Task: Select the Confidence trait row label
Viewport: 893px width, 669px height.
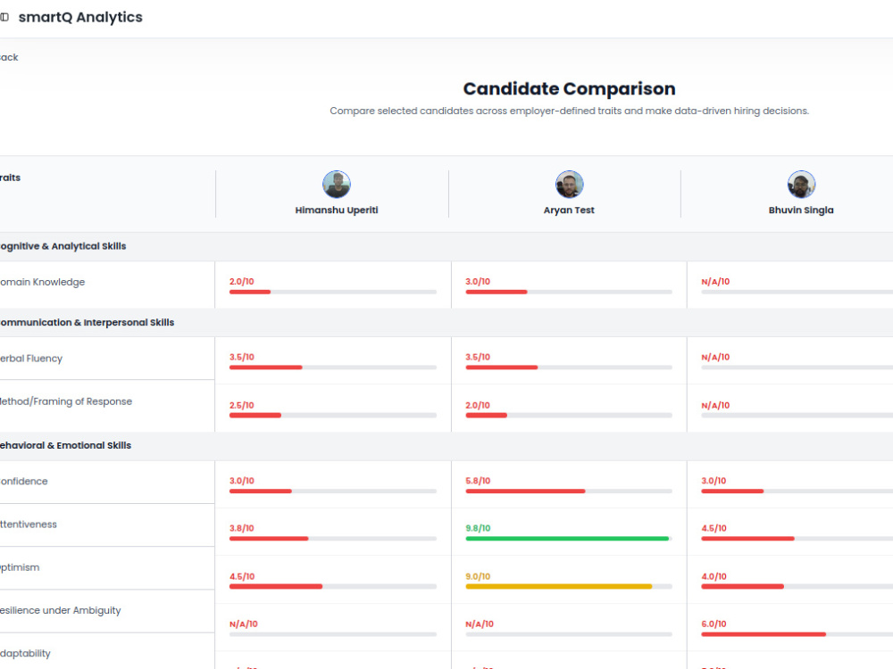Action: coord(24,482)
